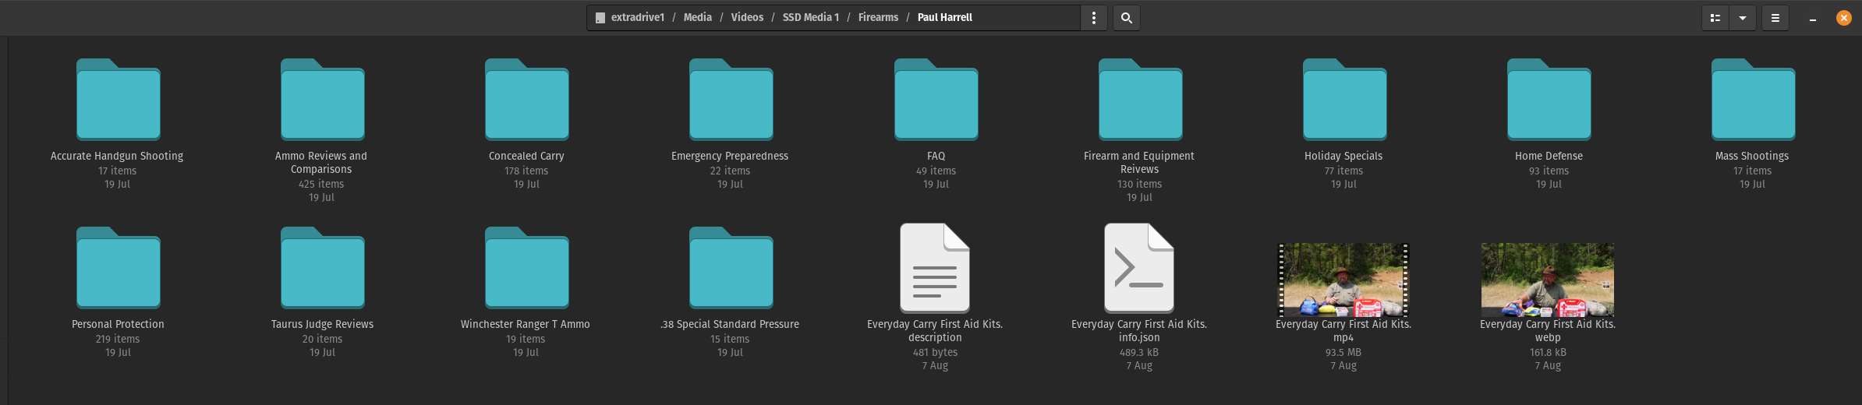Click the 'Personal Protection' folder name
Viewport: 1862px width, 405px height.
118,324
